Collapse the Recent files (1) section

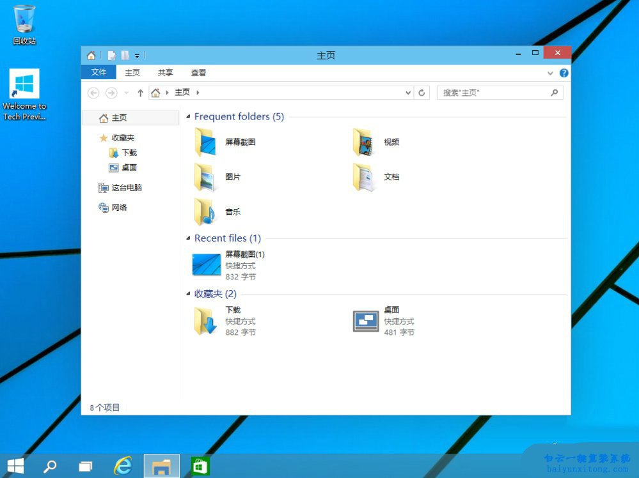point(187,238)
